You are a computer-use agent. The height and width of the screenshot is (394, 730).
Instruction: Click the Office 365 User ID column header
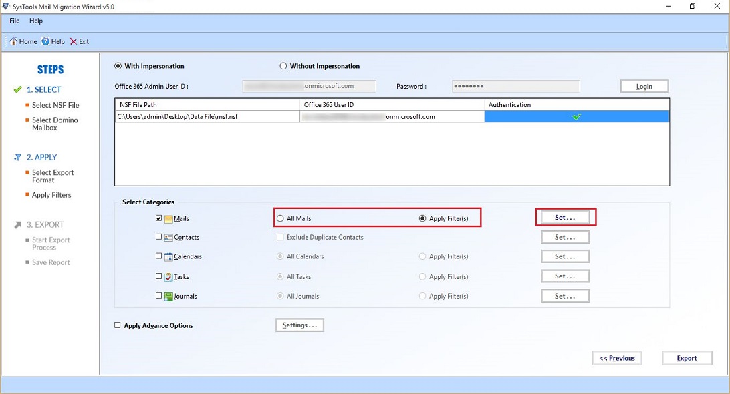tap(392, 105)
